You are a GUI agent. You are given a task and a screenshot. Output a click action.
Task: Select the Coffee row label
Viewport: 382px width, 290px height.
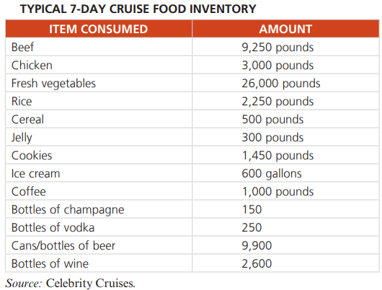coord(29,191)
